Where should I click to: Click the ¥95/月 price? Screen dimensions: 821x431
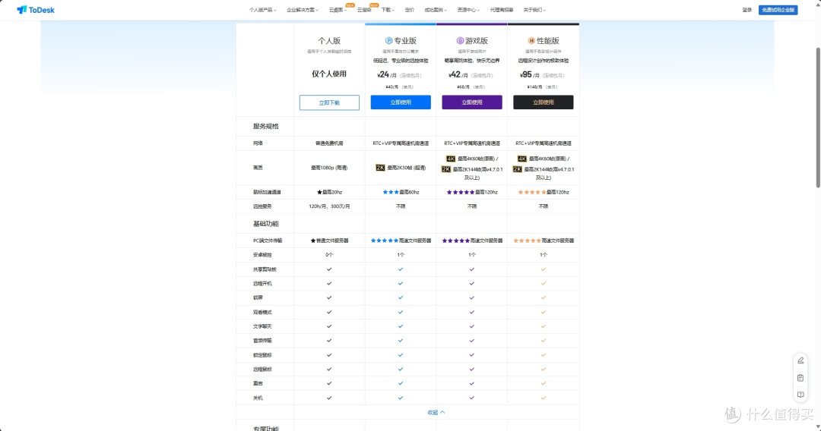point(529,74)
